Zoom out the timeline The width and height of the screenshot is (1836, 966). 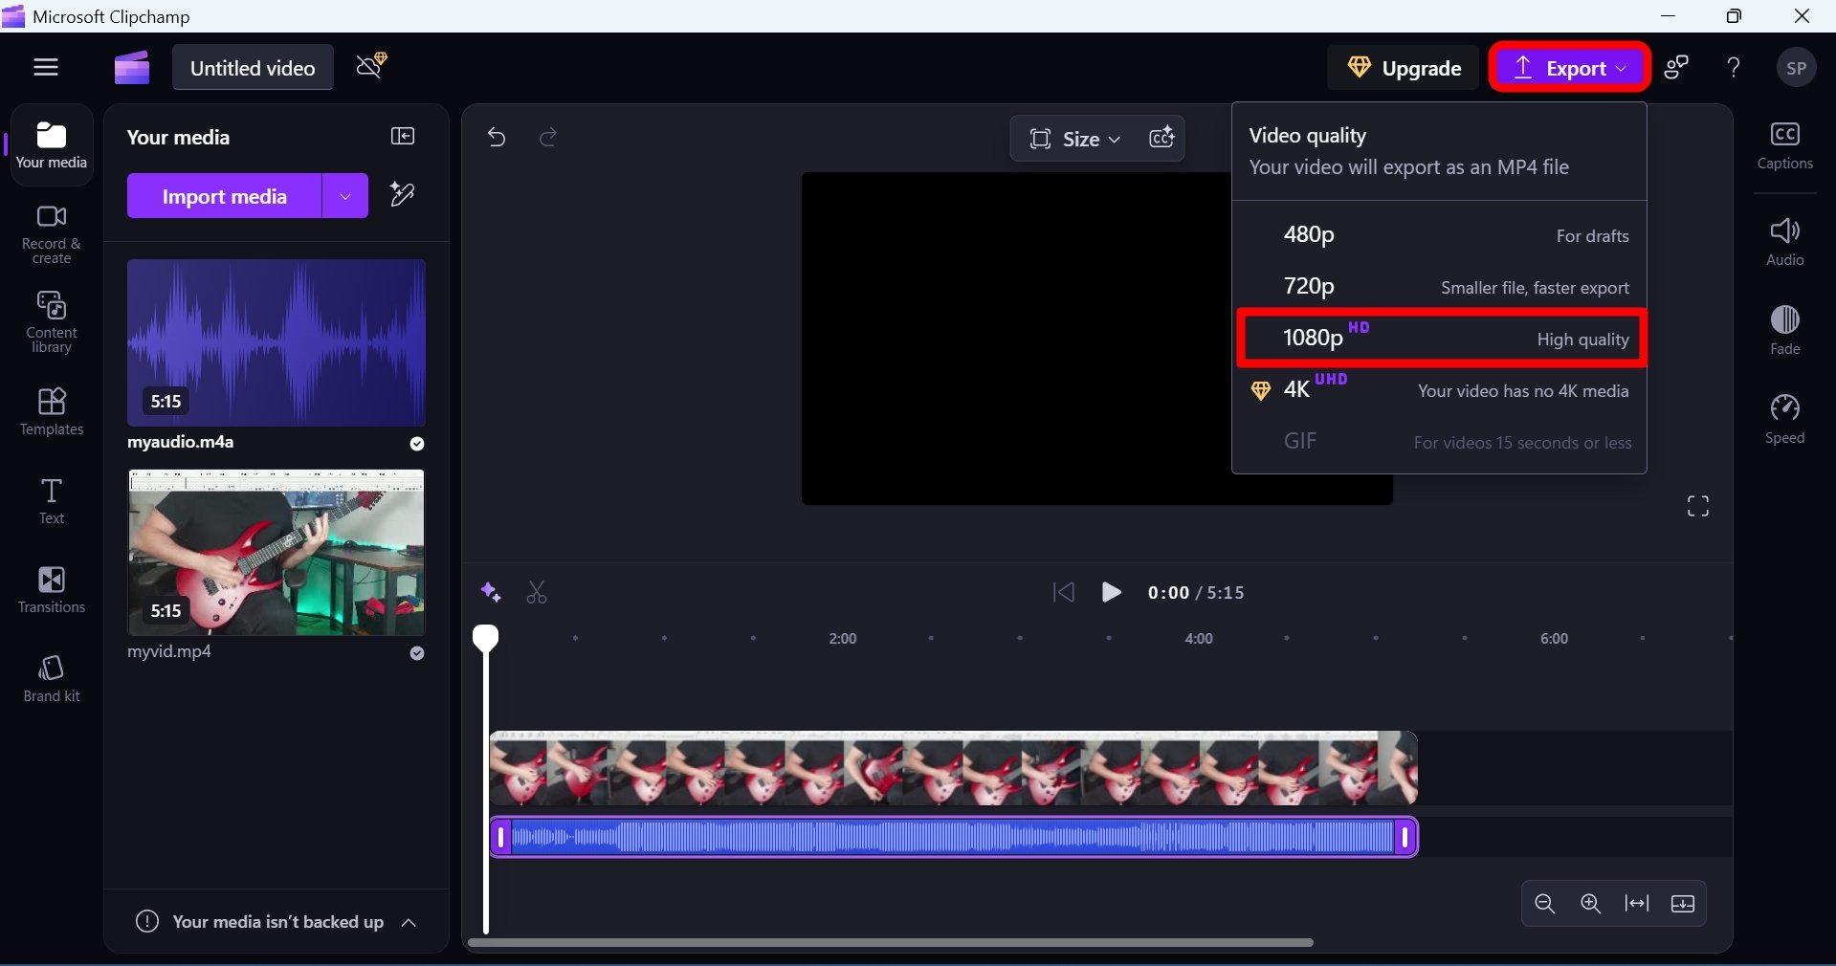[1544, 904]
